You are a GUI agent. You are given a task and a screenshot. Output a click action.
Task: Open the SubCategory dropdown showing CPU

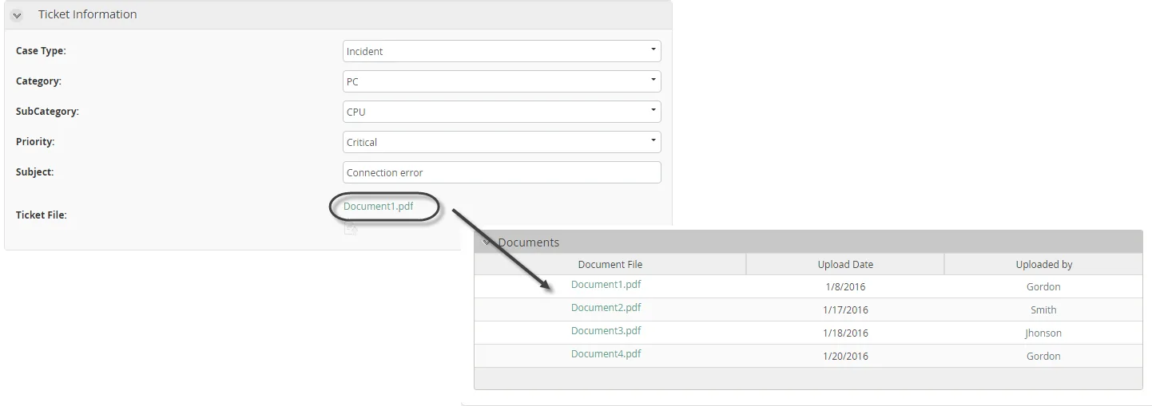pyautogui.click(x=502, y=112)
